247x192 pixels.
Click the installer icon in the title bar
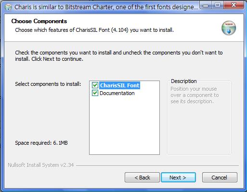(8, 7)
